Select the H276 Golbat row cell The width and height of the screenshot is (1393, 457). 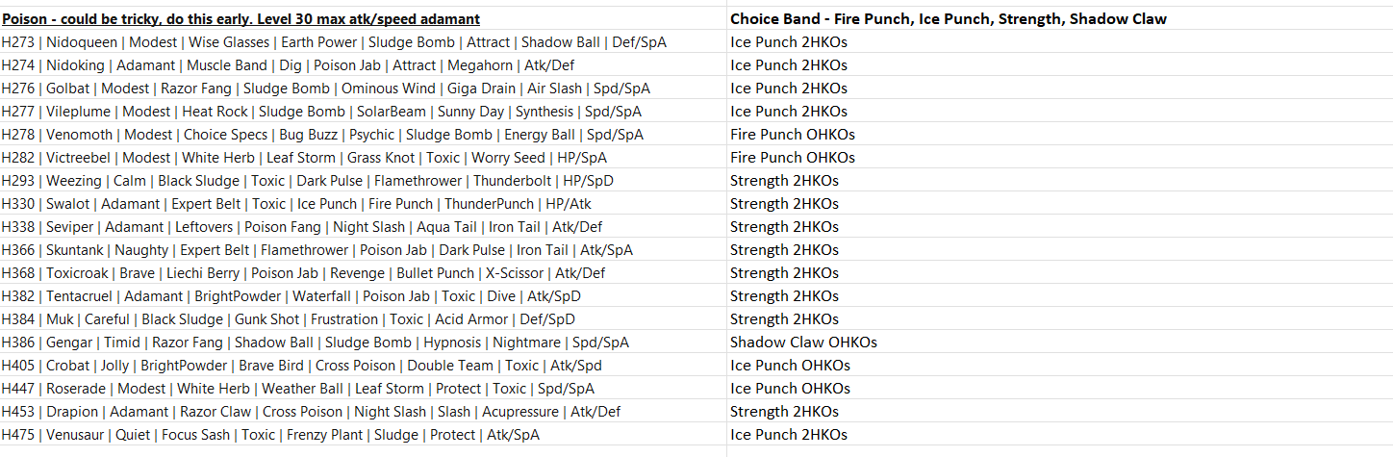326,89
